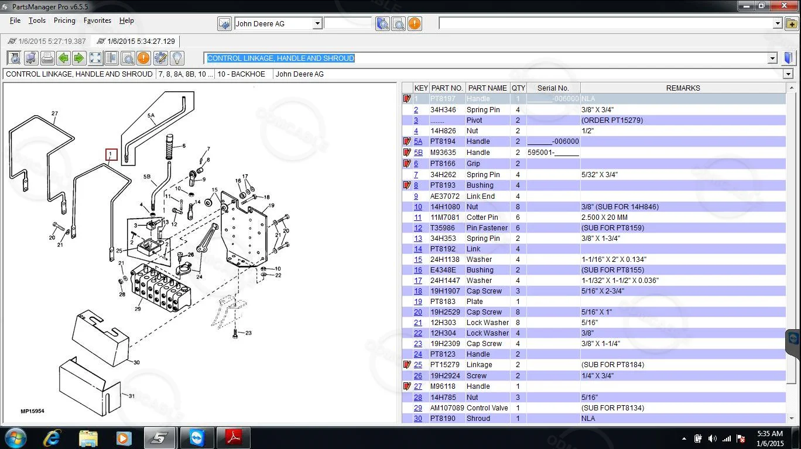Open the gear and pencil settings icon
The width and height of the screenshot is (801, 449).
pos(160,58)
